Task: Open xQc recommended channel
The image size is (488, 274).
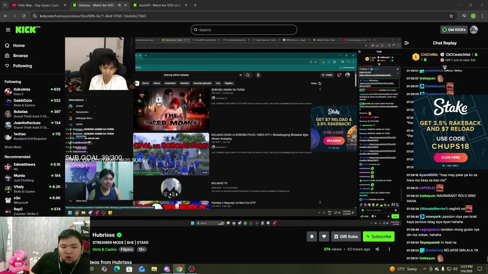Action: [32, 200]
